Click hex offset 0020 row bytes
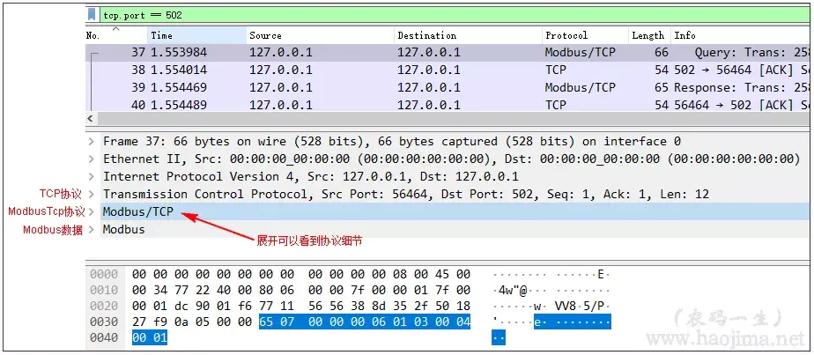 (x=301, y=307)
